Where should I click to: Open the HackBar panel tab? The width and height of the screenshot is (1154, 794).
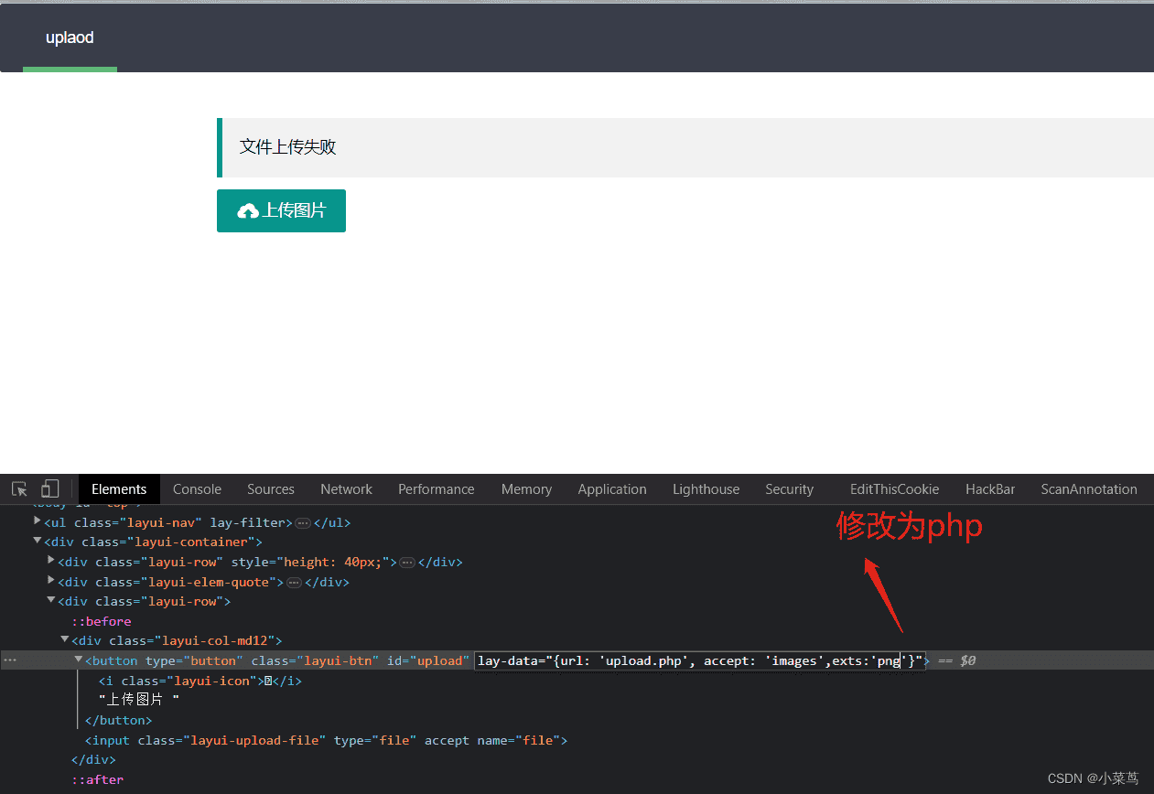990,489
